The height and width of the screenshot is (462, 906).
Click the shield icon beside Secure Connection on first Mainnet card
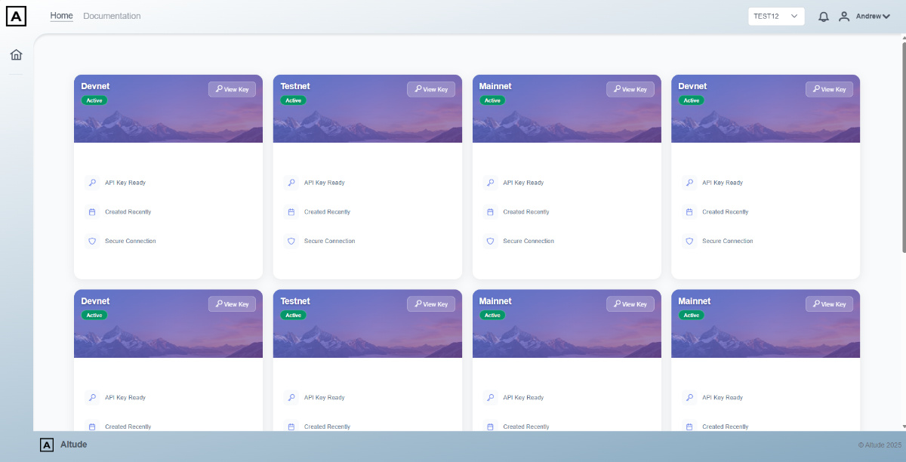(491, 241)
